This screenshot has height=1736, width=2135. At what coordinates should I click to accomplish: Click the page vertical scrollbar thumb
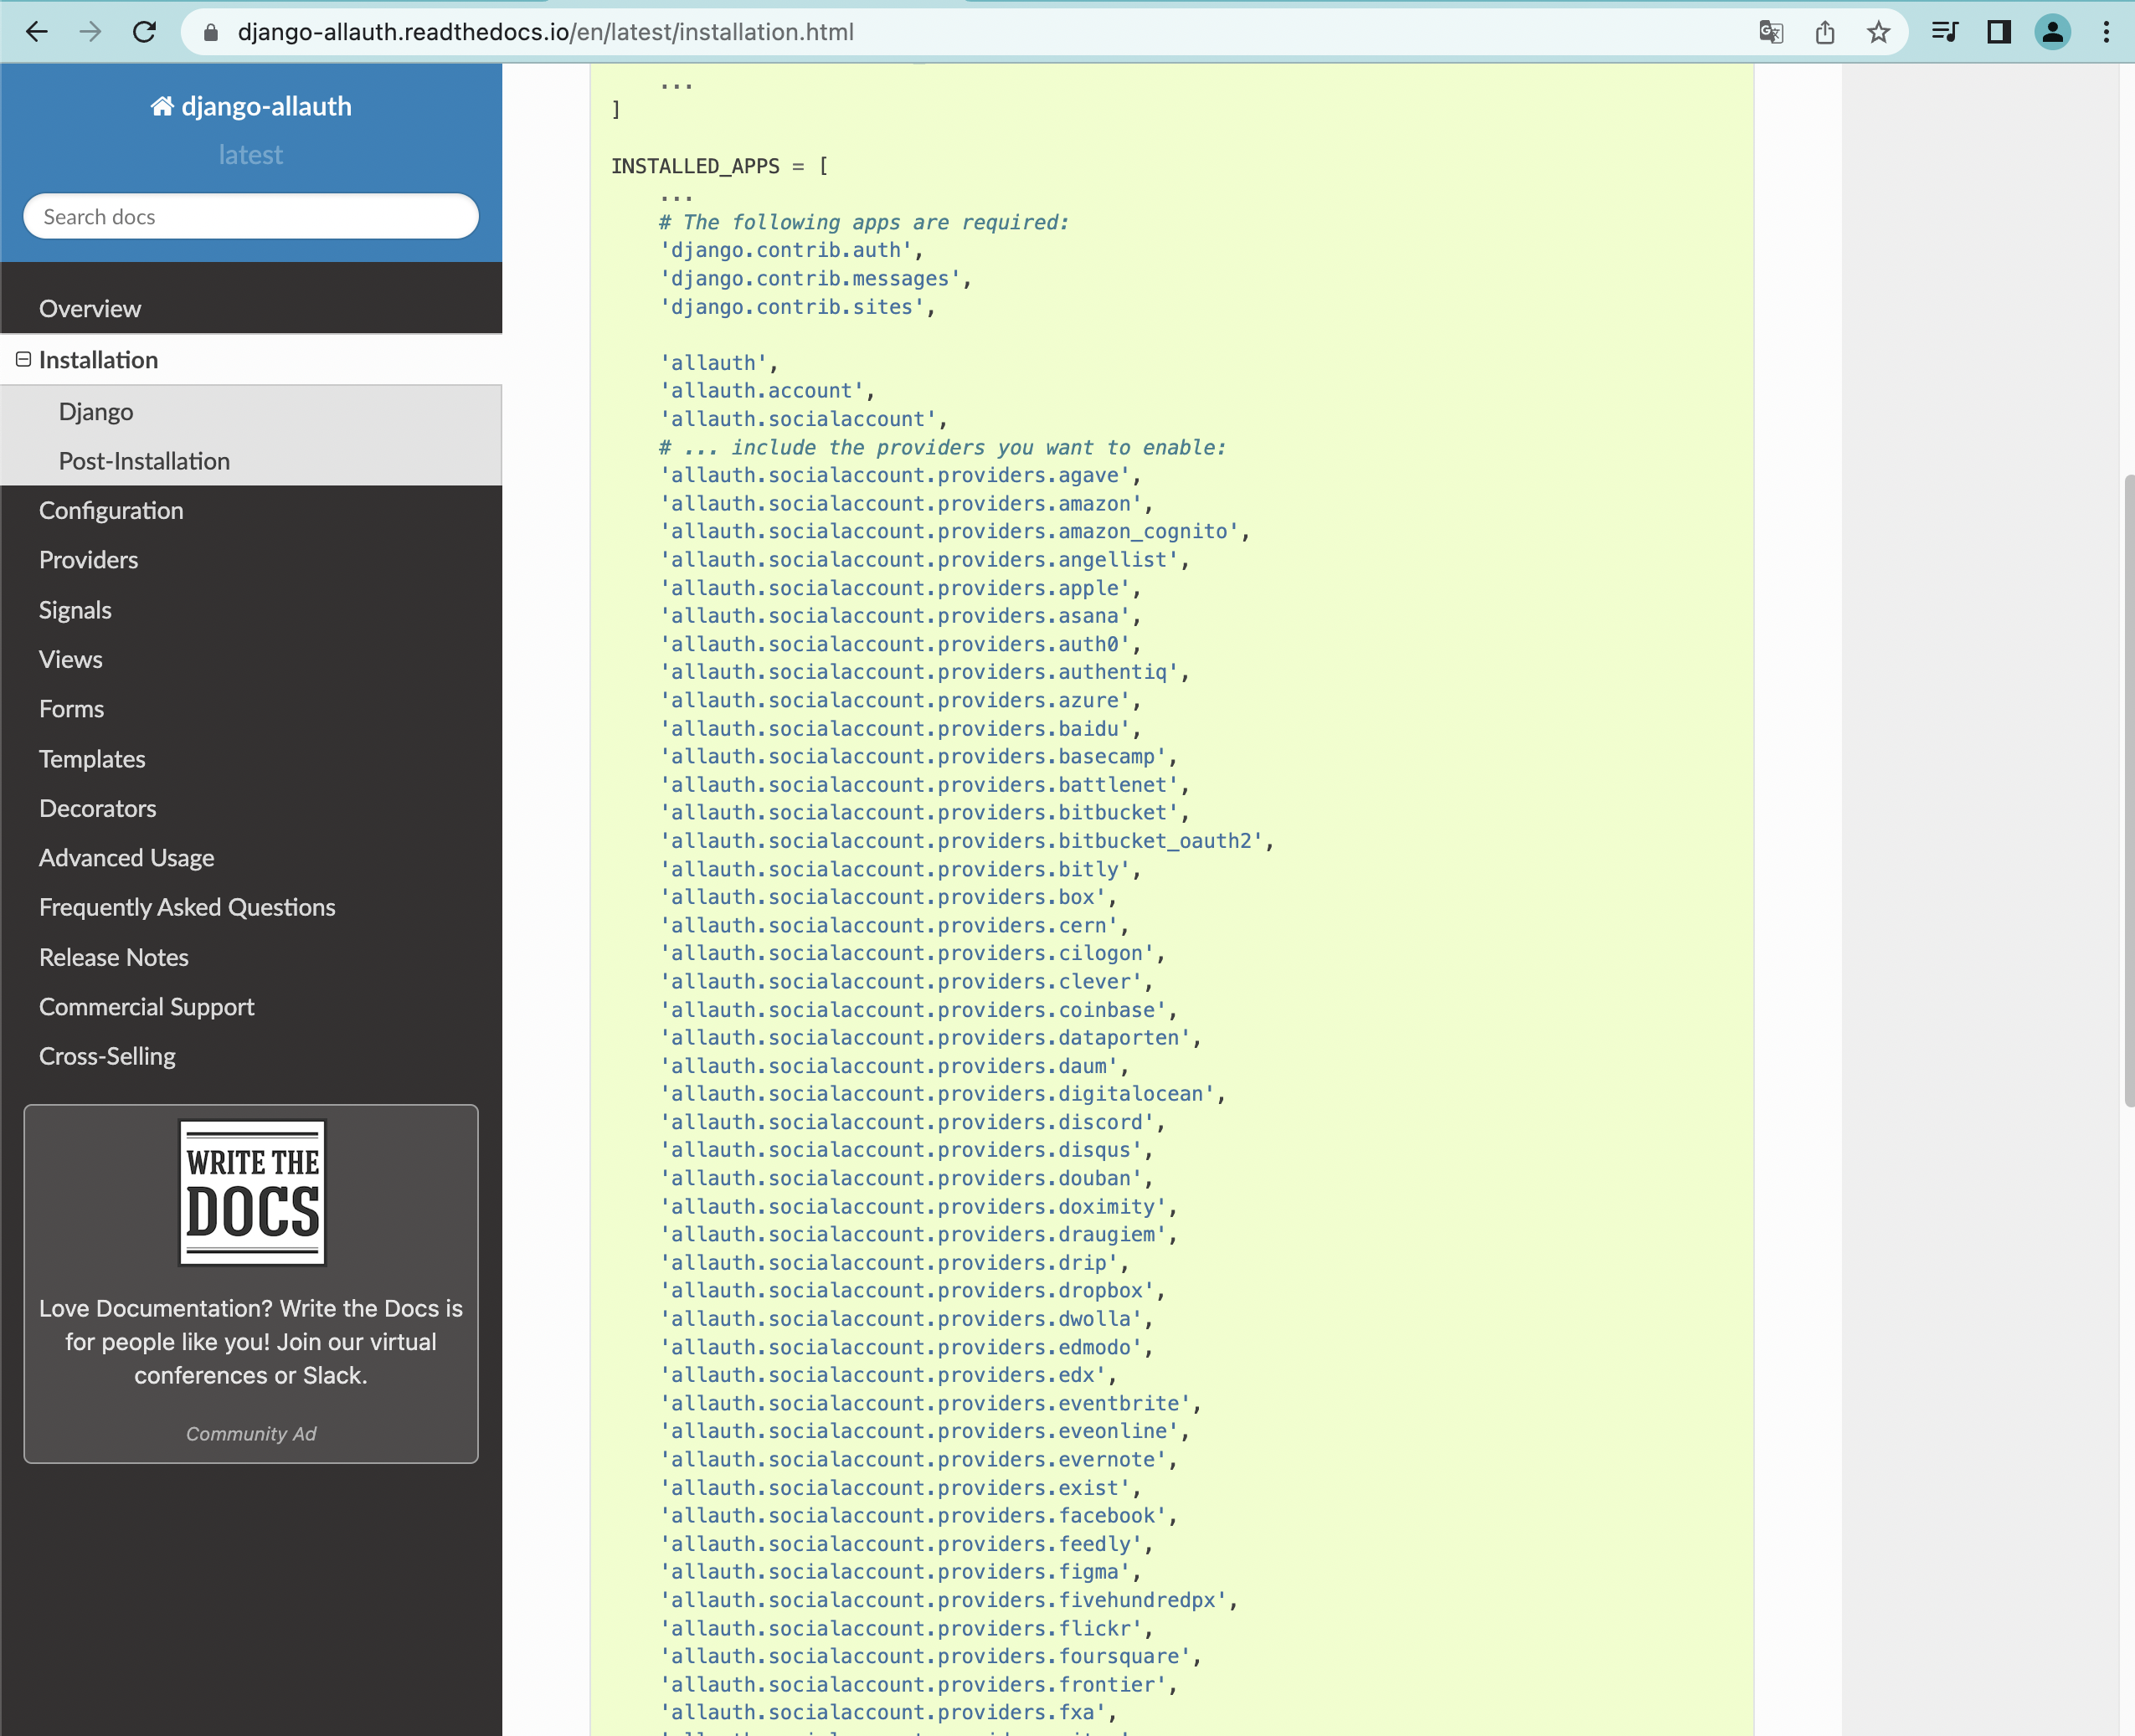click(x=2128, y=791)
